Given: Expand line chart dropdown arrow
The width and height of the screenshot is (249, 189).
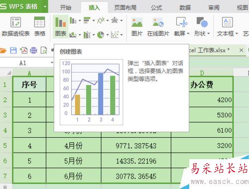Looking at the screenshot, I should 108,20.
